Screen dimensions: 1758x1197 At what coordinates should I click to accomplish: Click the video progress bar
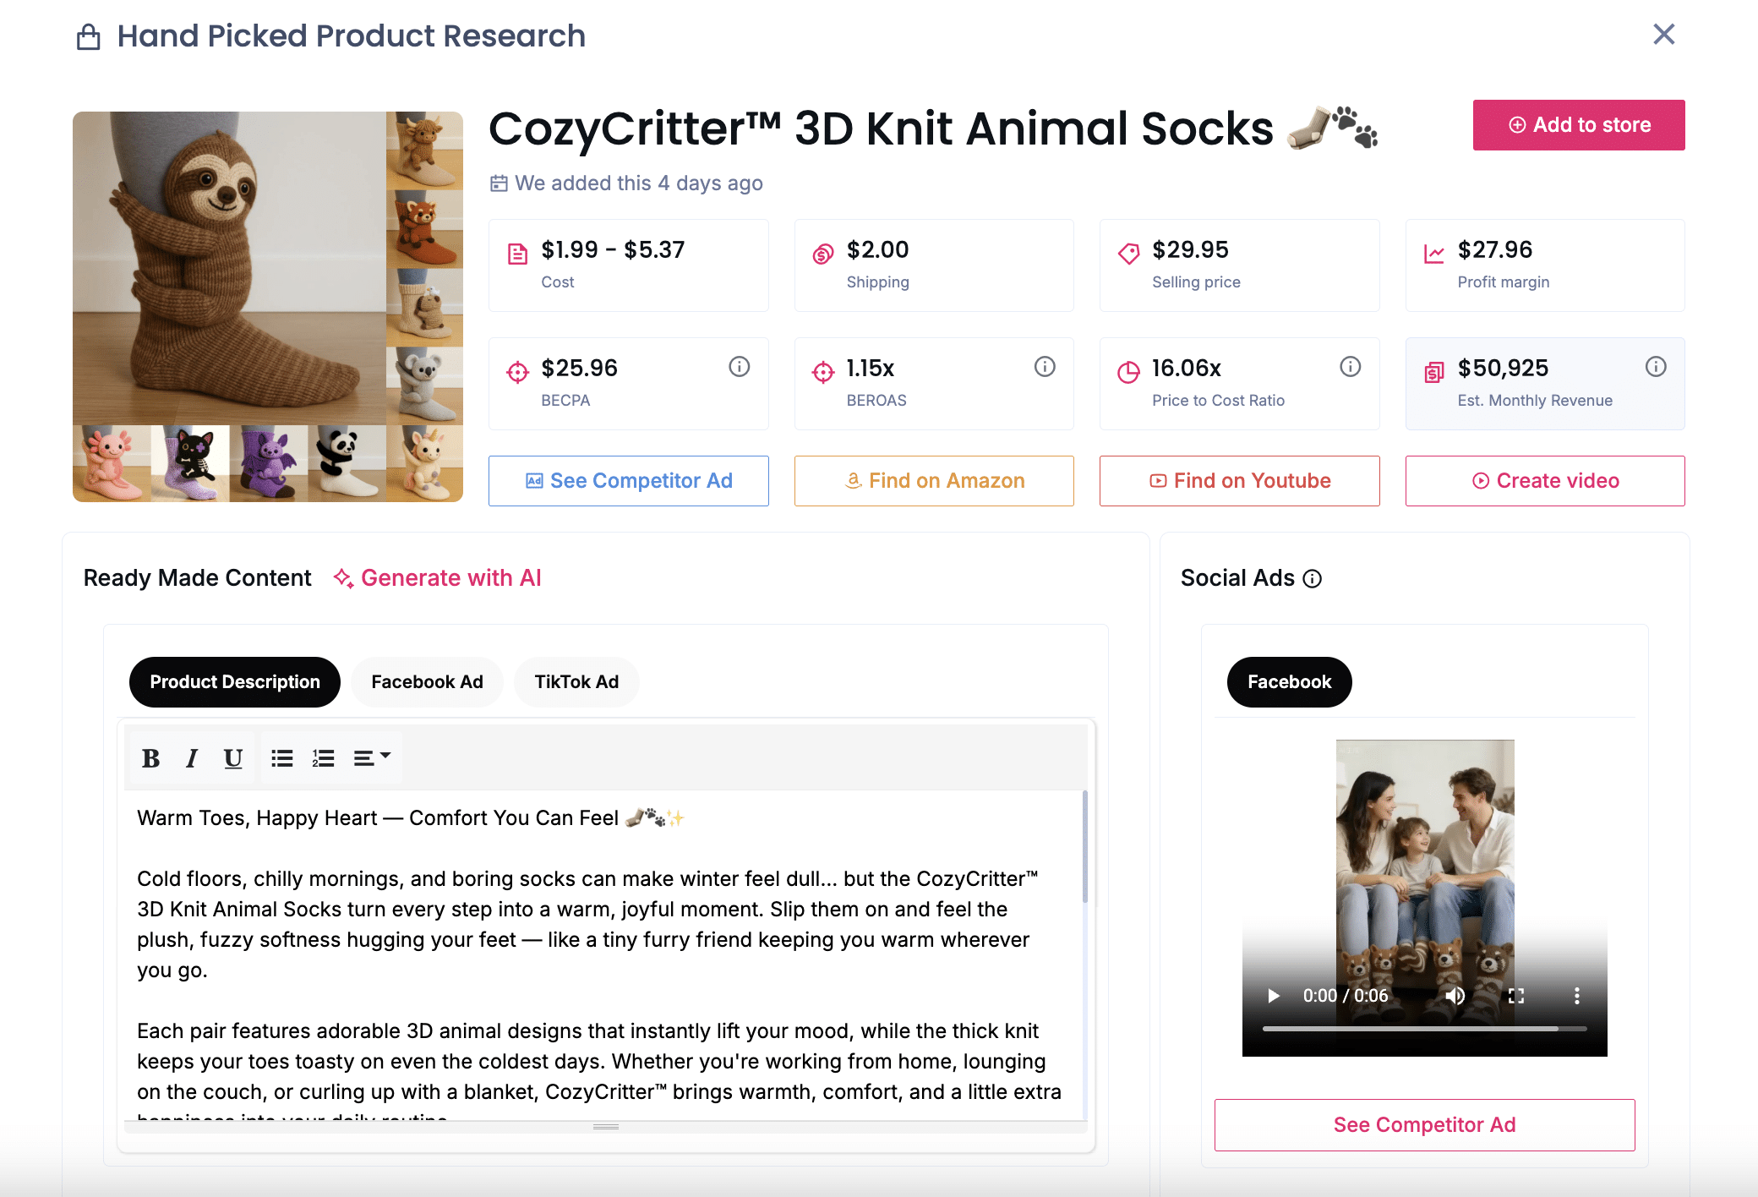click(x=1424, y=1029)
